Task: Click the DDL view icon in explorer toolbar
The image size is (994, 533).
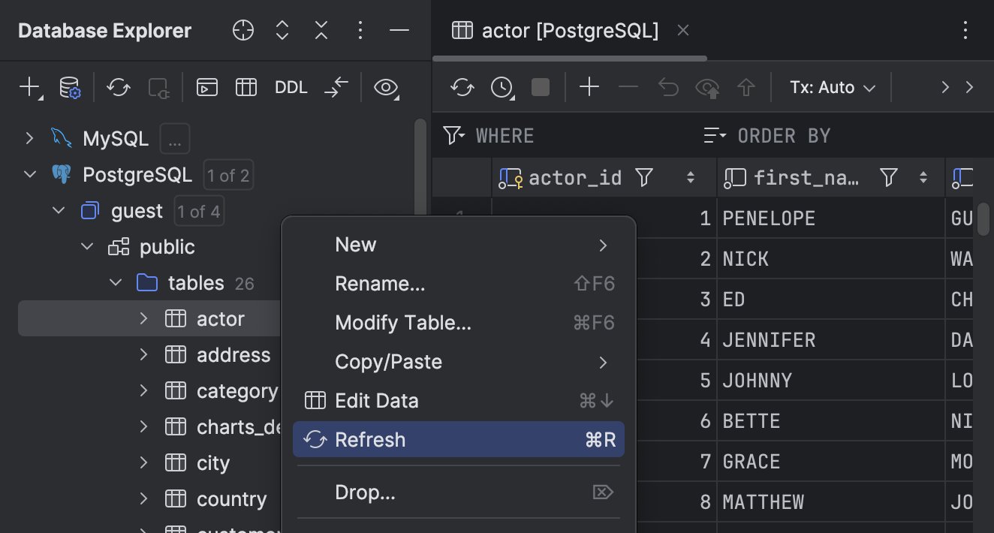Action: tap(291, 87)
